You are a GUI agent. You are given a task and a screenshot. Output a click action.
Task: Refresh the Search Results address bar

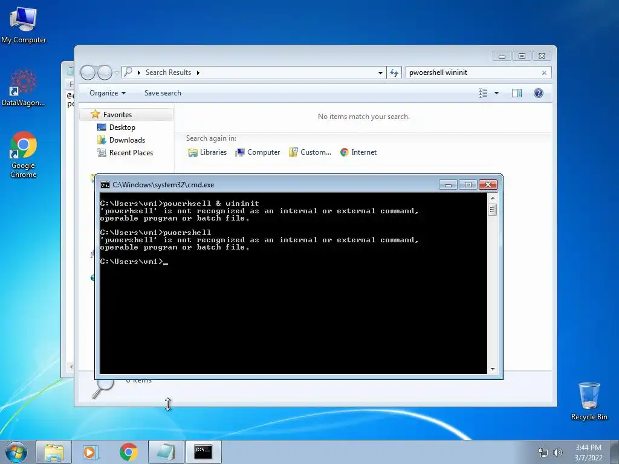click(394, 72)
